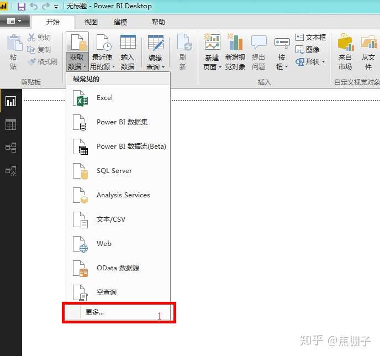Viewport: 380px width, 356px height.
Task: Click the 按钮 icon in insert group
Action: 282,43
